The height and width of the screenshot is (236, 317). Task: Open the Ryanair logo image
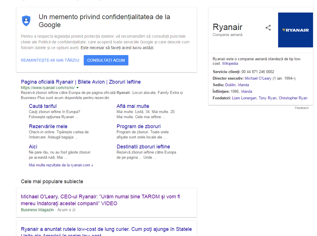coord(295,30)
